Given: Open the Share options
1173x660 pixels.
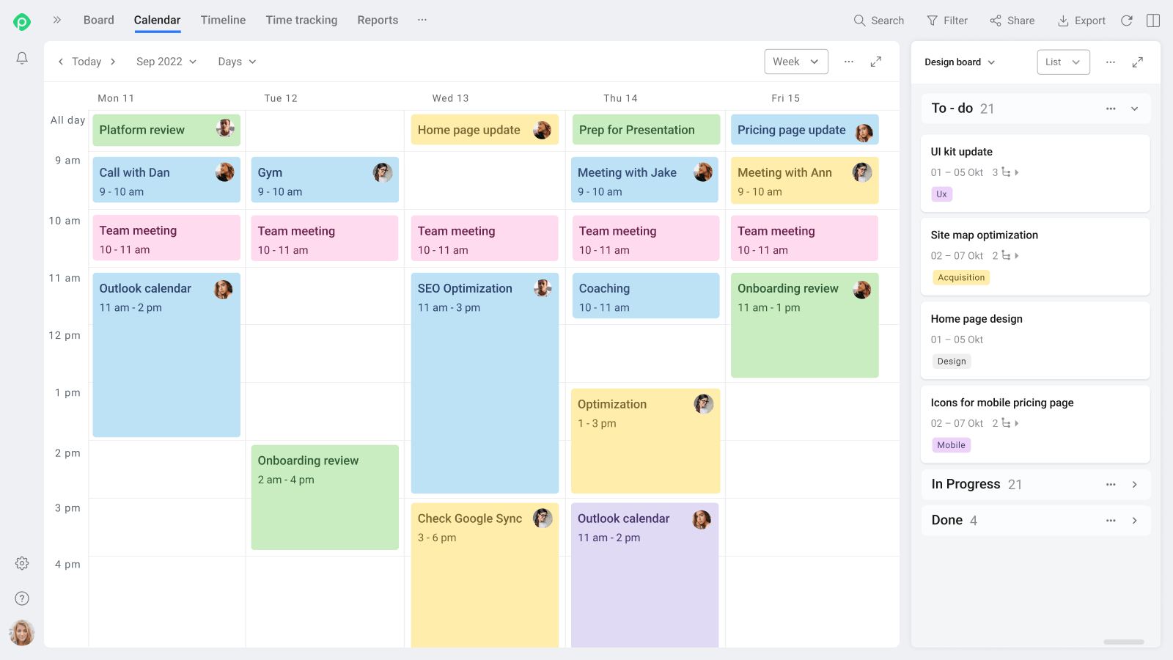Looking at the screenshot, I should pos(1012,21).
